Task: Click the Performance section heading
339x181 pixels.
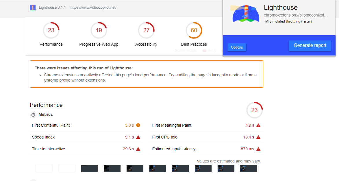Action: coord(46,105)
